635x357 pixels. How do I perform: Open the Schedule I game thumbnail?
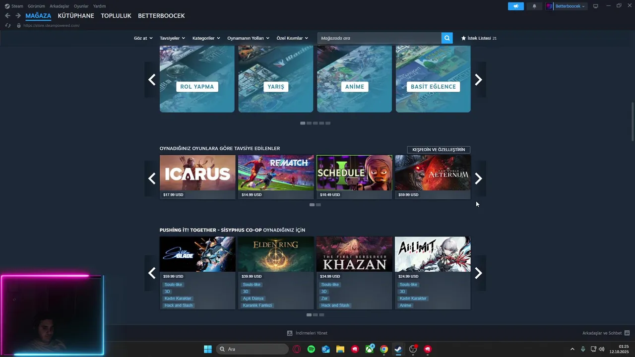[x=354, y=173]
